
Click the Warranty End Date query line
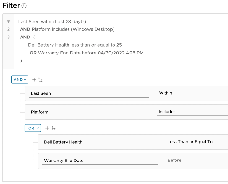[91, 53]
